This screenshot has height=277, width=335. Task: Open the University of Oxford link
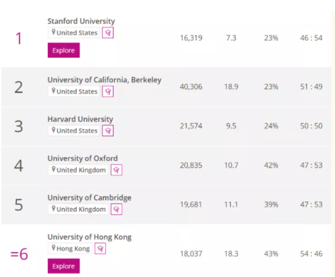(82, 159)
